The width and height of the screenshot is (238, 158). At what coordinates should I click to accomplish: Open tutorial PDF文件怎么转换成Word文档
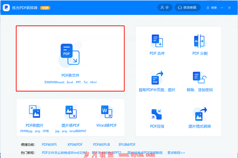(65, 153)
